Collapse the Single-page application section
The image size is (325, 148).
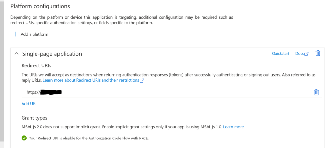tap(17, 54)
